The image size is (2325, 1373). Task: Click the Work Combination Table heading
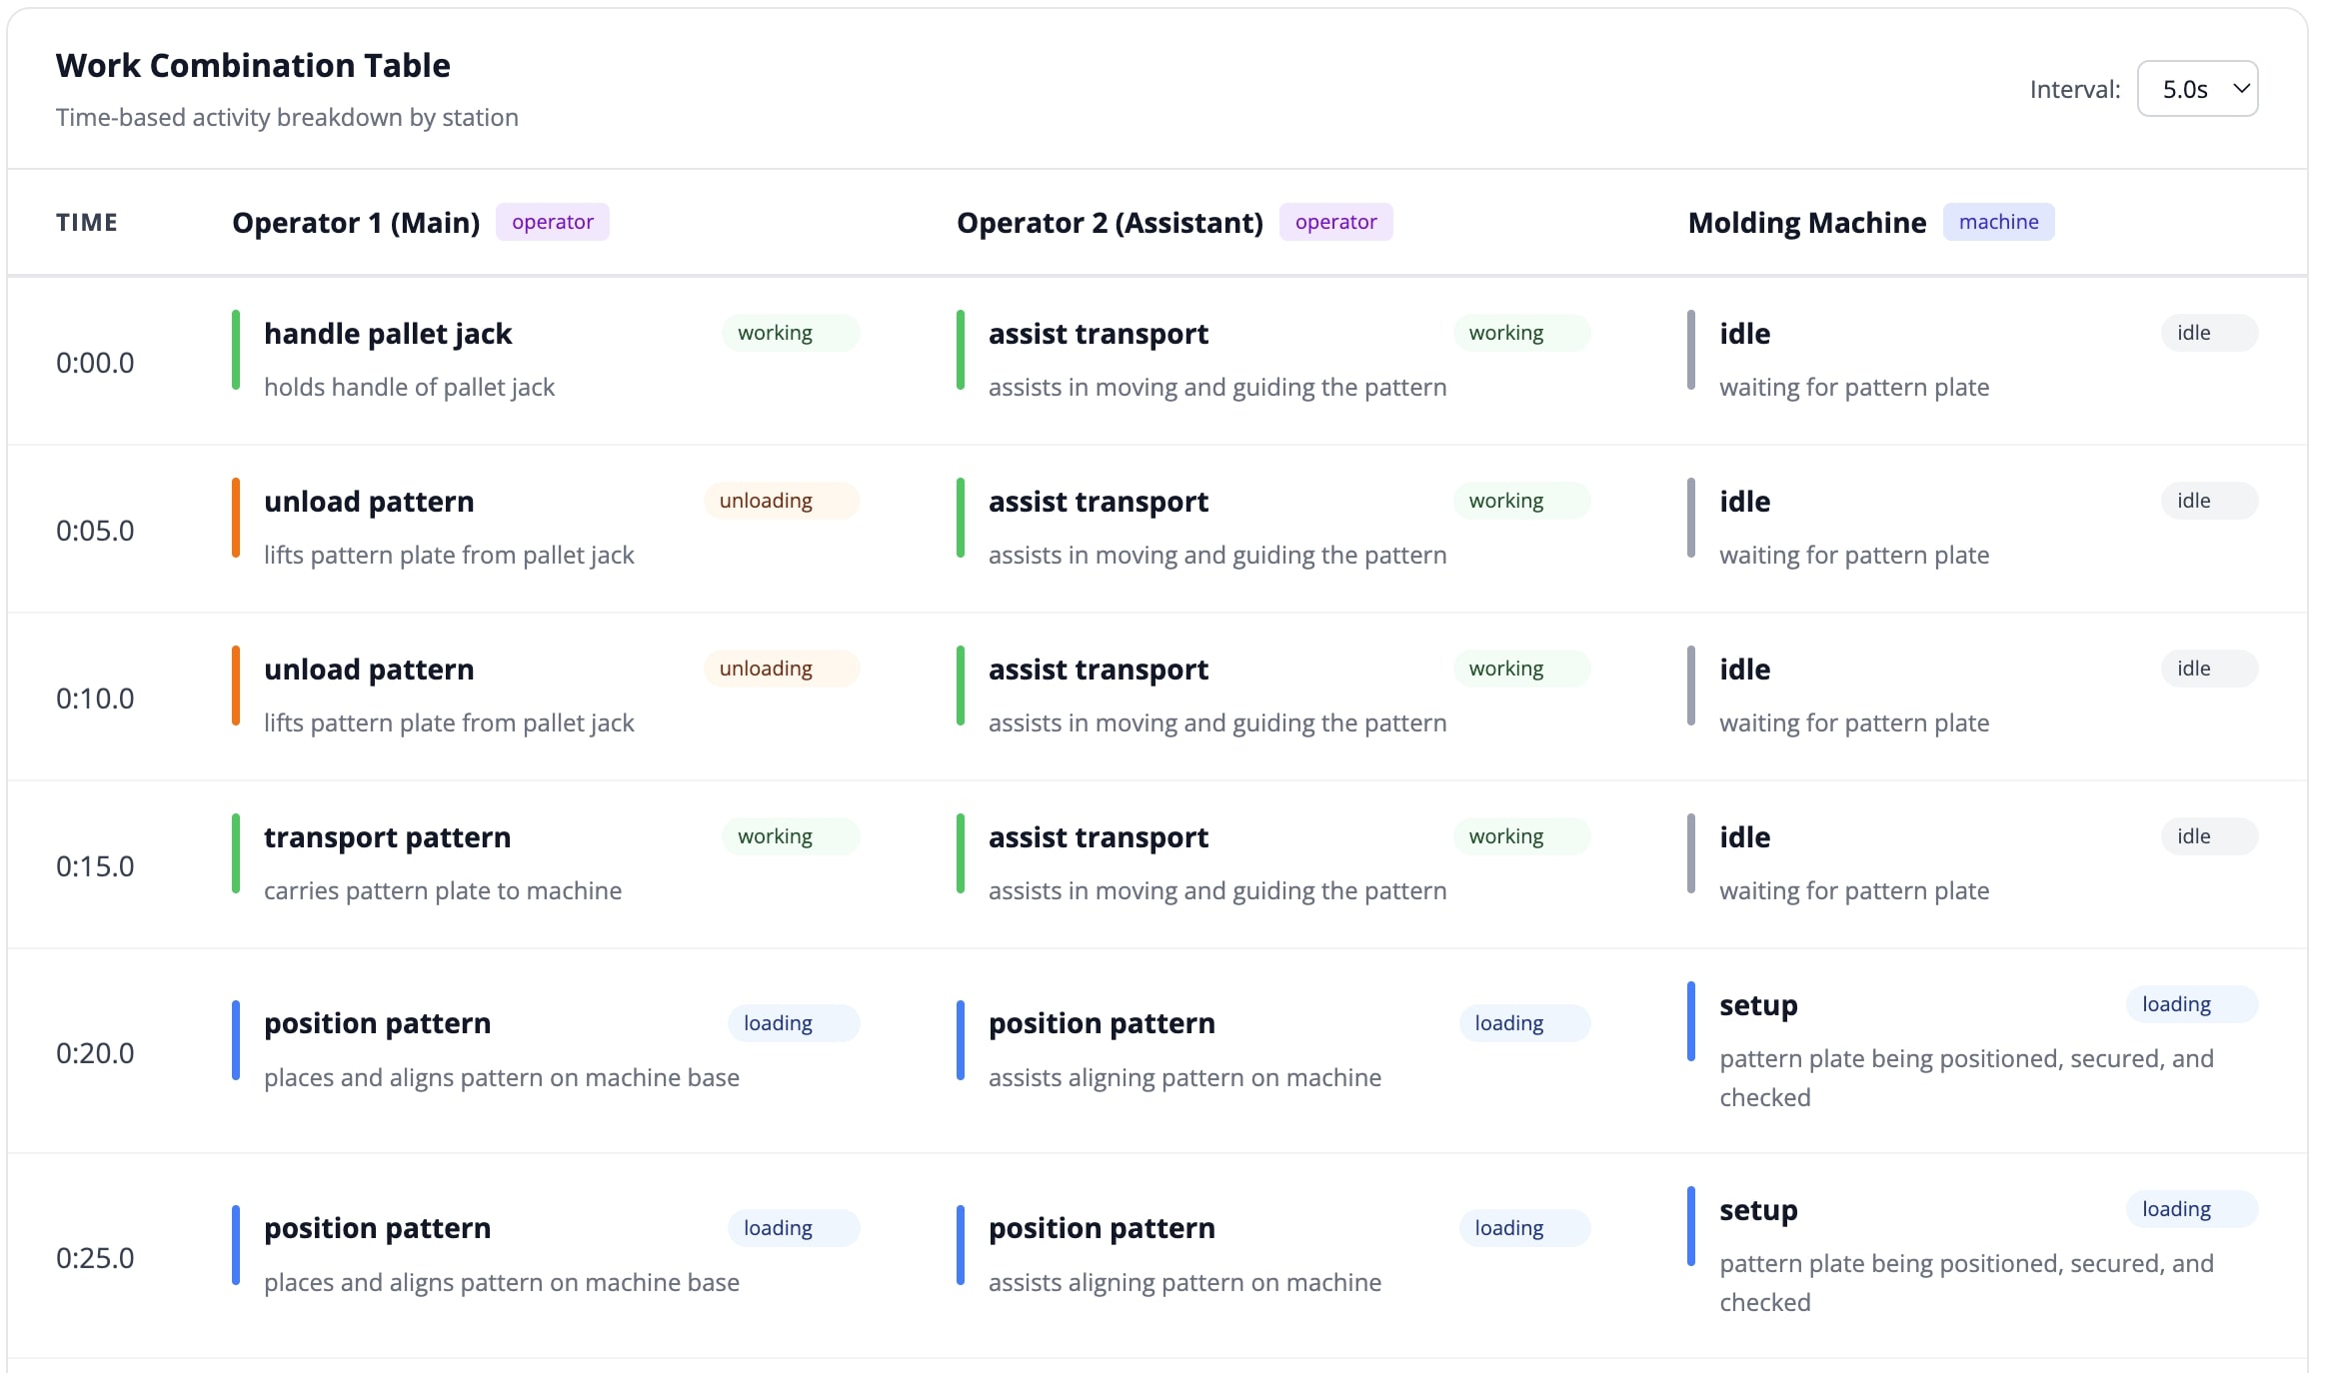pyautogui.click(x=253, y=65)
